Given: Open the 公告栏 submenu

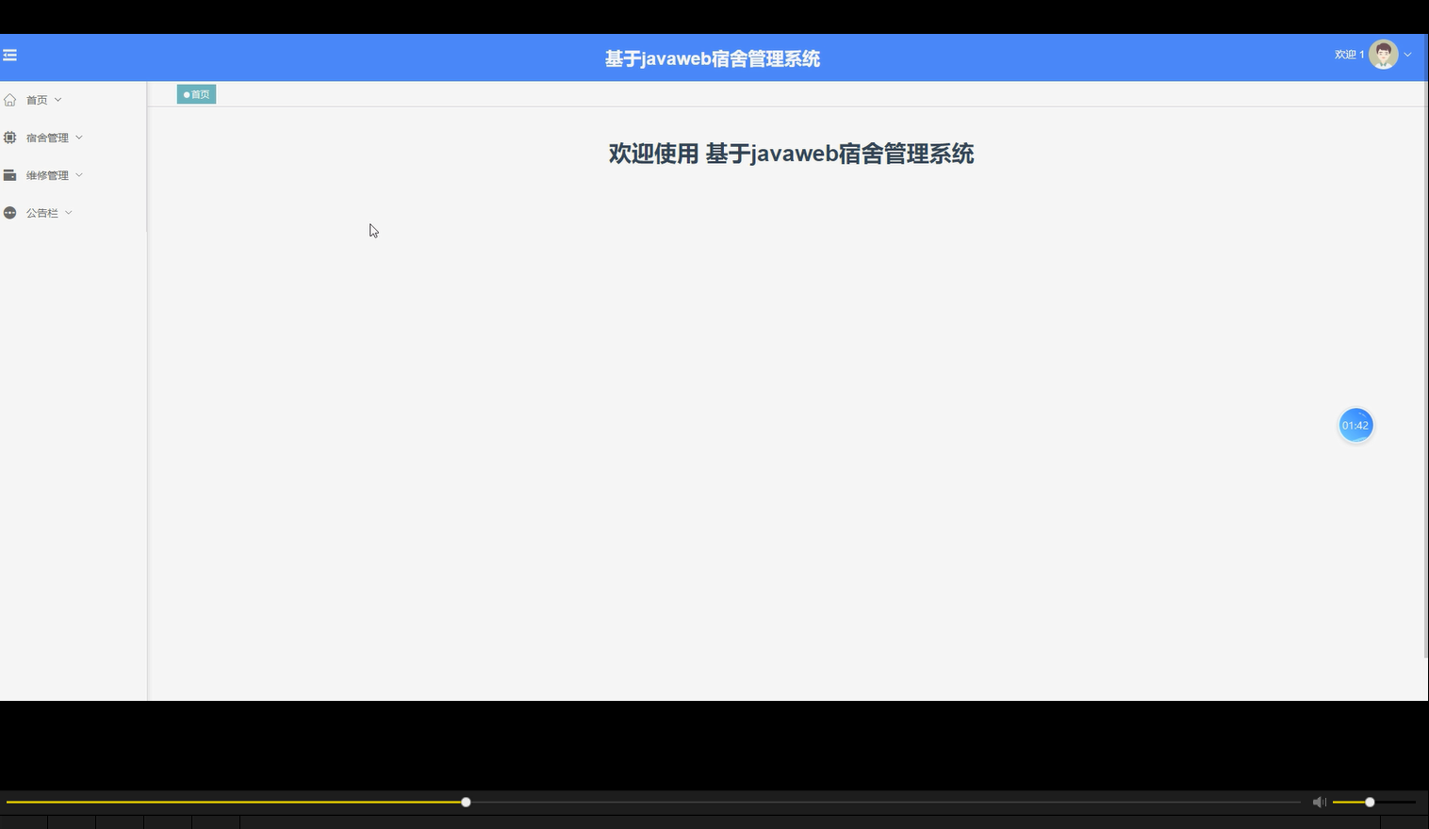Looking at the screenshot, I should [x=43, y=212].
